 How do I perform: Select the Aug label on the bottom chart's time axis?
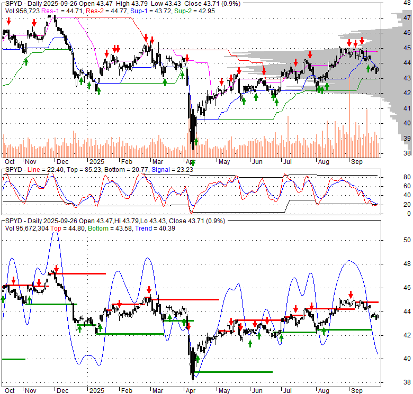pyautogui.click(x=324, y=391)
